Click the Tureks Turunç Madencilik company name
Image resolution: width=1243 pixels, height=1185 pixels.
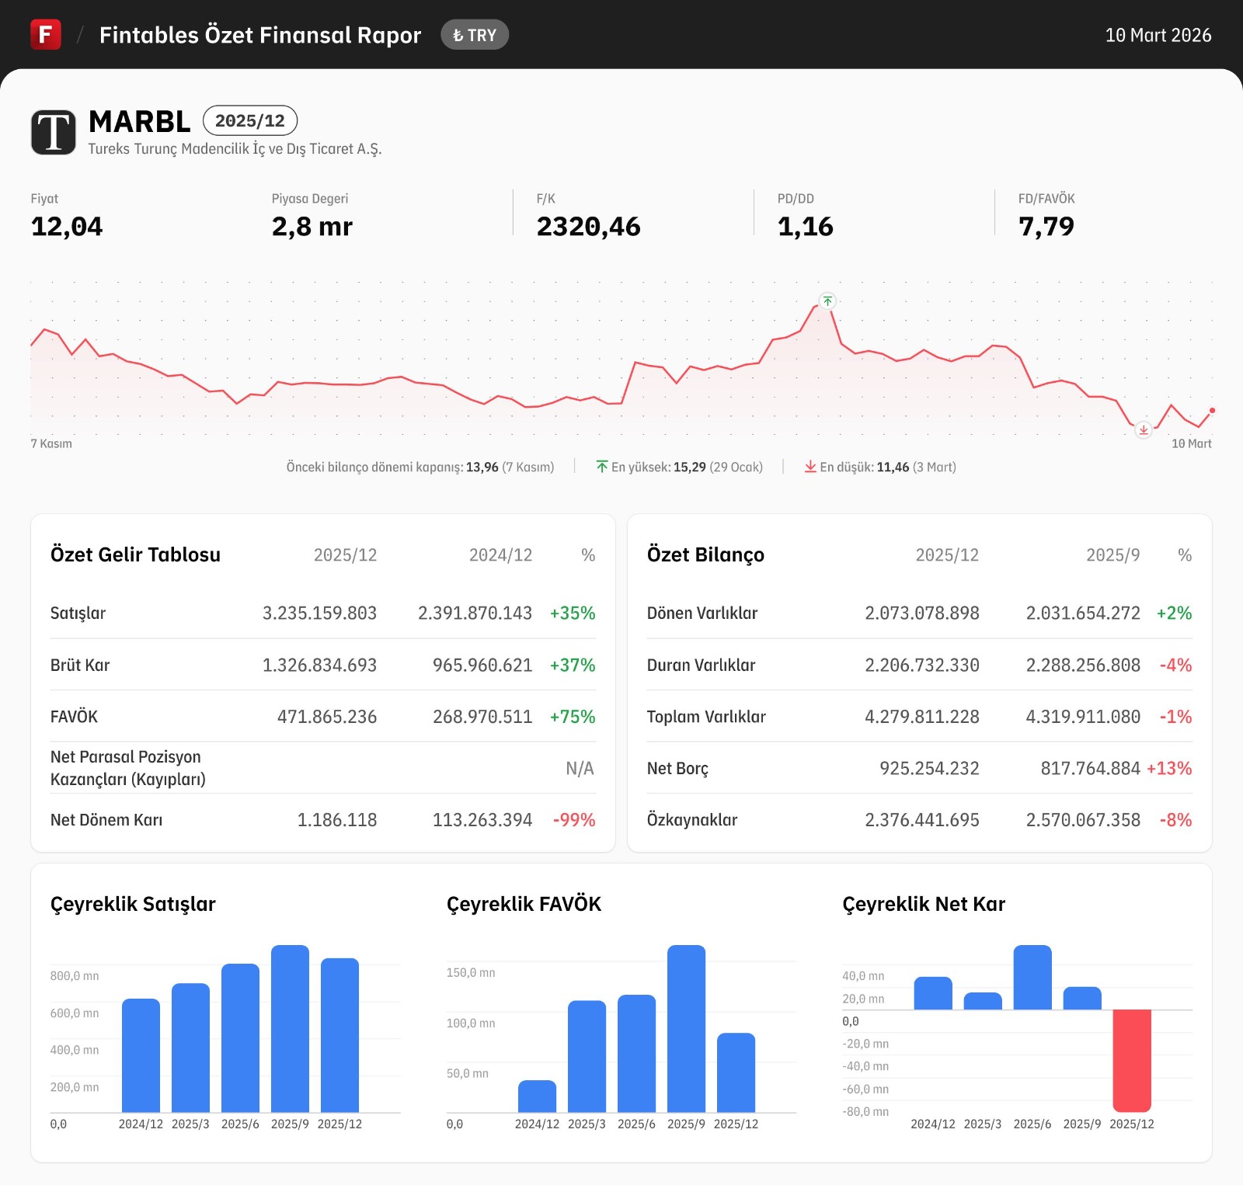pos(235,148)
